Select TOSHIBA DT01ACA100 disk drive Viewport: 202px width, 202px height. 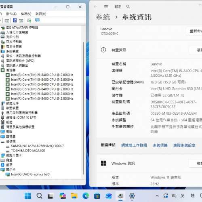(28, 151)
